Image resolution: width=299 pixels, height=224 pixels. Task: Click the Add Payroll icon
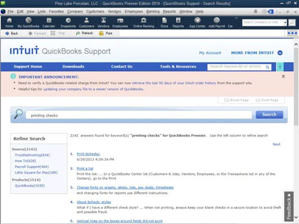(x=217, y=22)
